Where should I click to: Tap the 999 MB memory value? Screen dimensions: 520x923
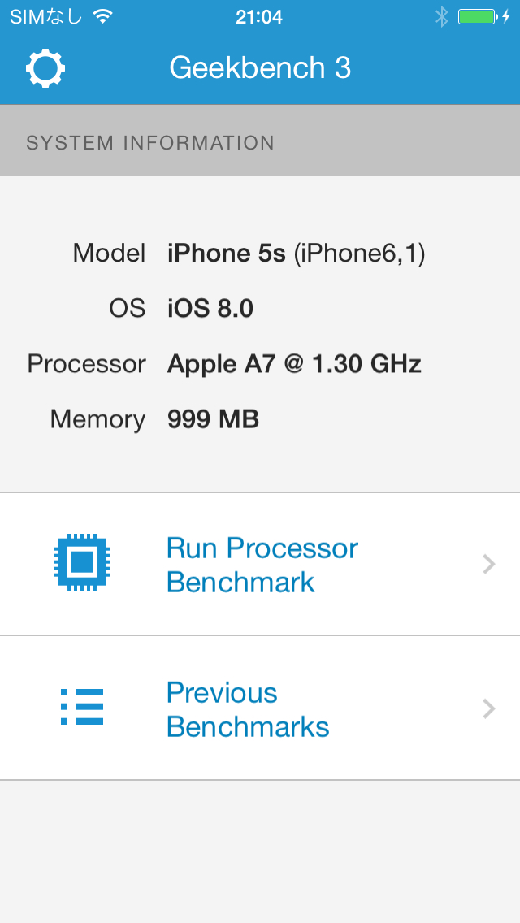(213, 419)
